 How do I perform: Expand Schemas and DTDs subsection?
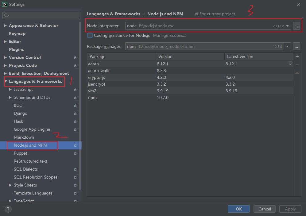pos(10,97)
